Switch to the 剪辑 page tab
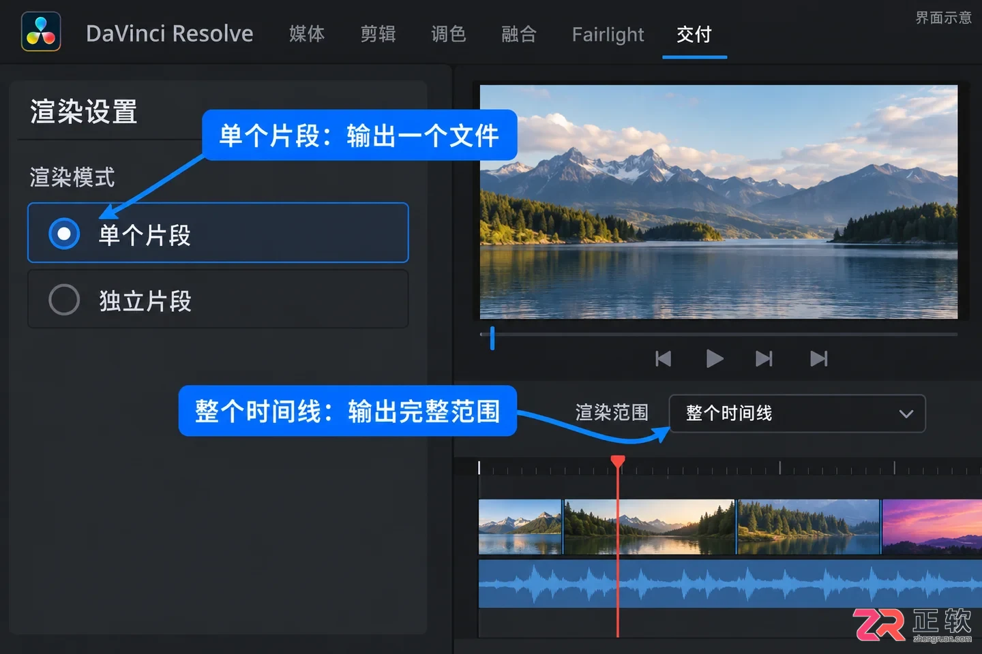 click(378, 34)
